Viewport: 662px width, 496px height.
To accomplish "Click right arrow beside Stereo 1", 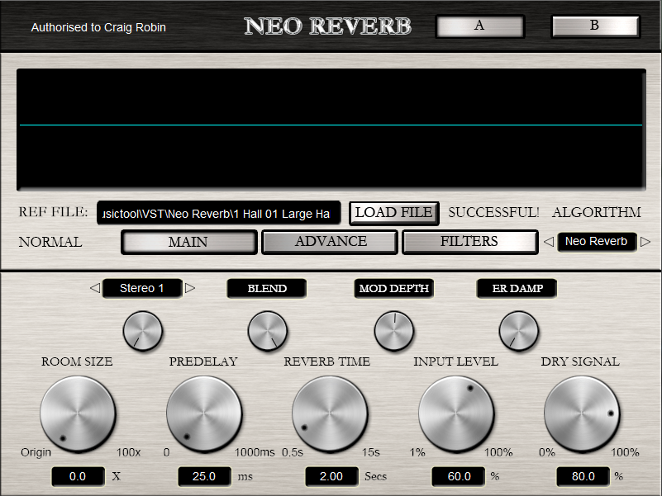I will click(x=190, y=288).
